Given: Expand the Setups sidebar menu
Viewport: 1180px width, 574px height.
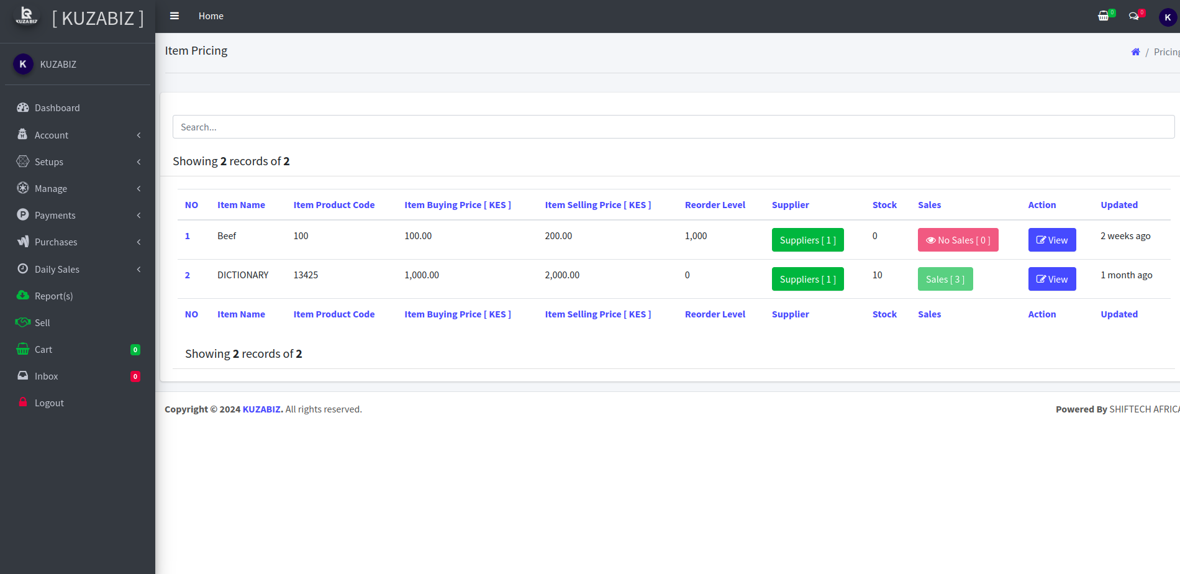Looking at the screenshot, I should click(49, 162).
